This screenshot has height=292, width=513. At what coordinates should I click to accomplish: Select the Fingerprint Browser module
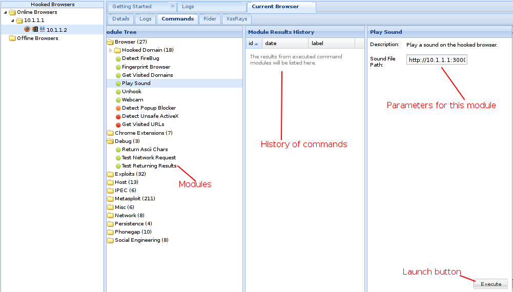tap(146, 67)
